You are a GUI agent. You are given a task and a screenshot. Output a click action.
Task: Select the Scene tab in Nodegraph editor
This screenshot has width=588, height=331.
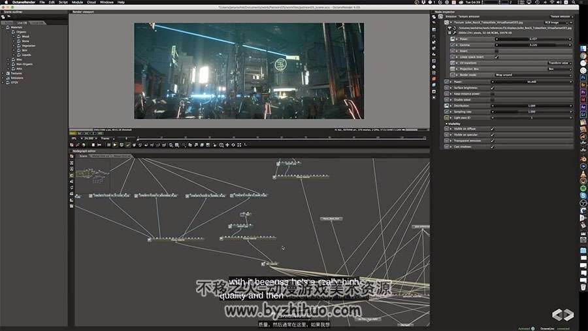pos(83,156)
